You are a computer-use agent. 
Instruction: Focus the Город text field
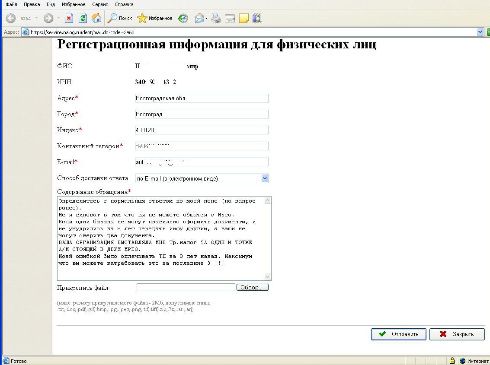point(202,114)
